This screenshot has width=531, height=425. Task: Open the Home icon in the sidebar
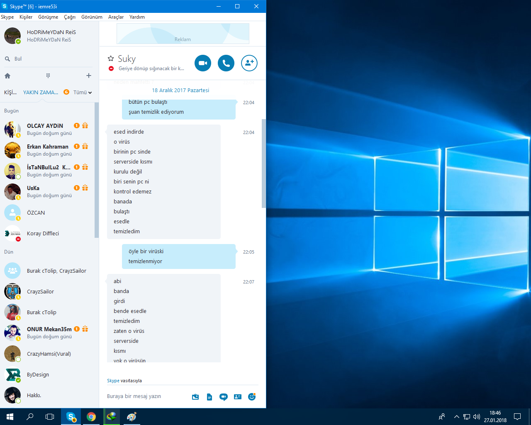coord(7,76)
